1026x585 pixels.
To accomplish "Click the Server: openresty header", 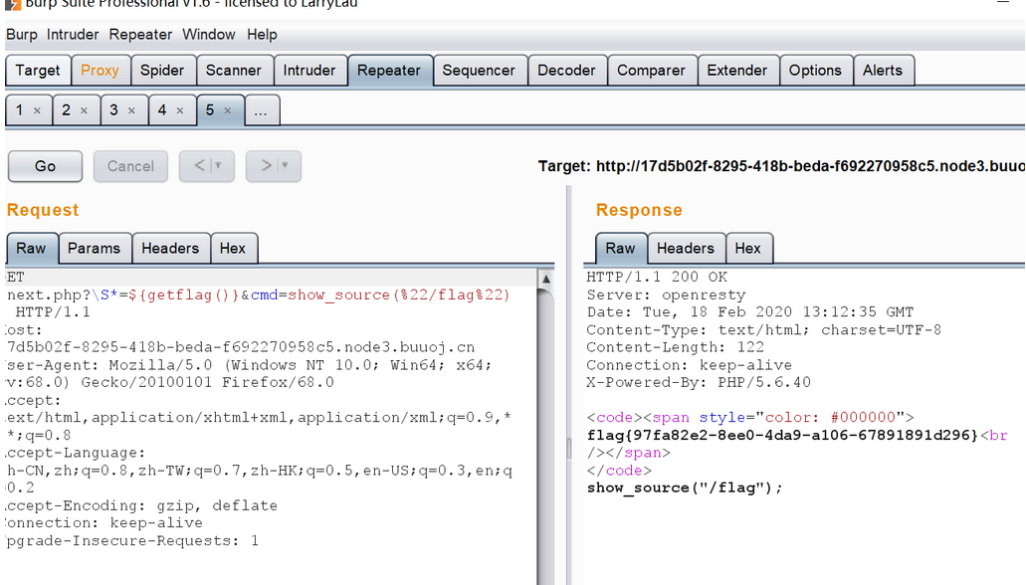I will pyautogui.click(x=666, y=295).
